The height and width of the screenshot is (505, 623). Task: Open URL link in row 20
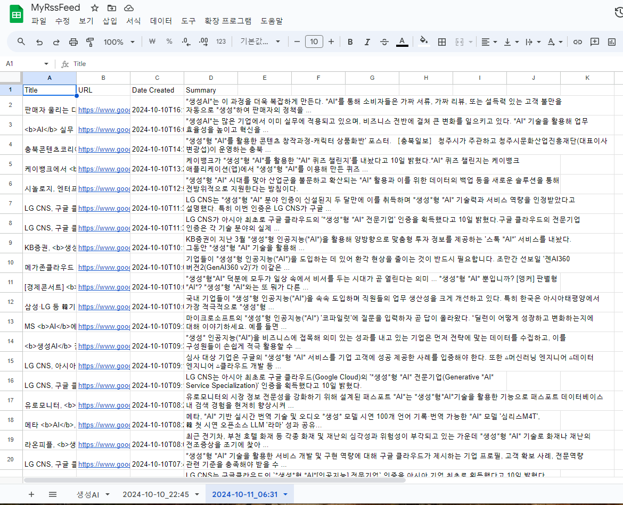104,464
